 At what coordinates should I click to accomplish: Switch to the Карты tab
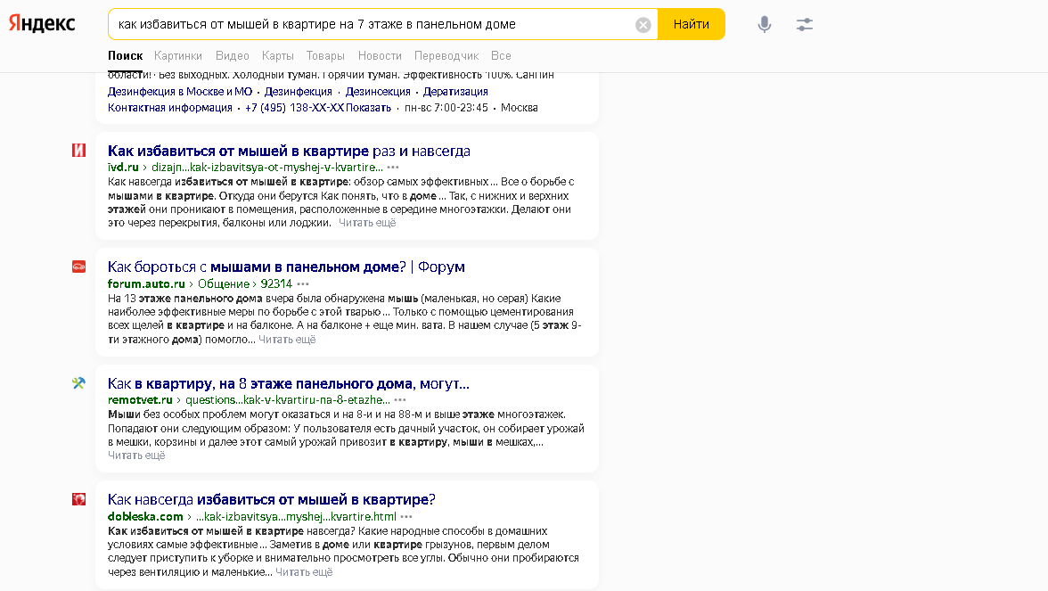277,55
